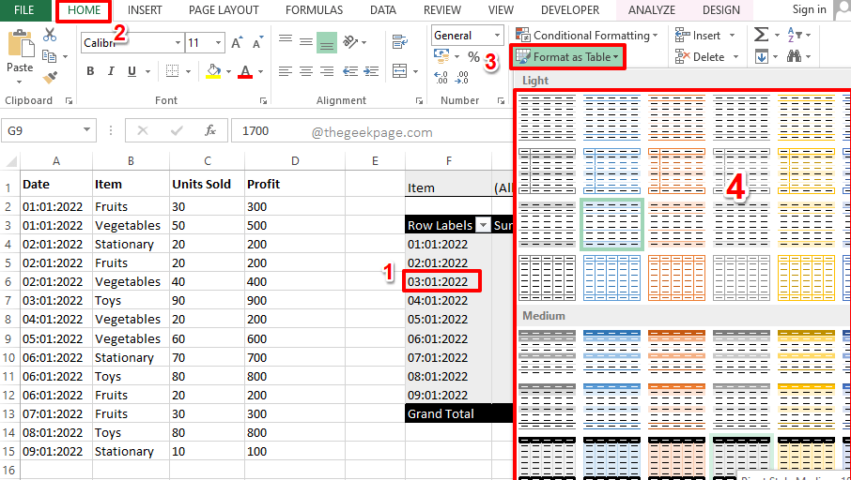851x480 pixels.
Task: Apply the yellow Fill Color bucket
Action: point(212,71)
